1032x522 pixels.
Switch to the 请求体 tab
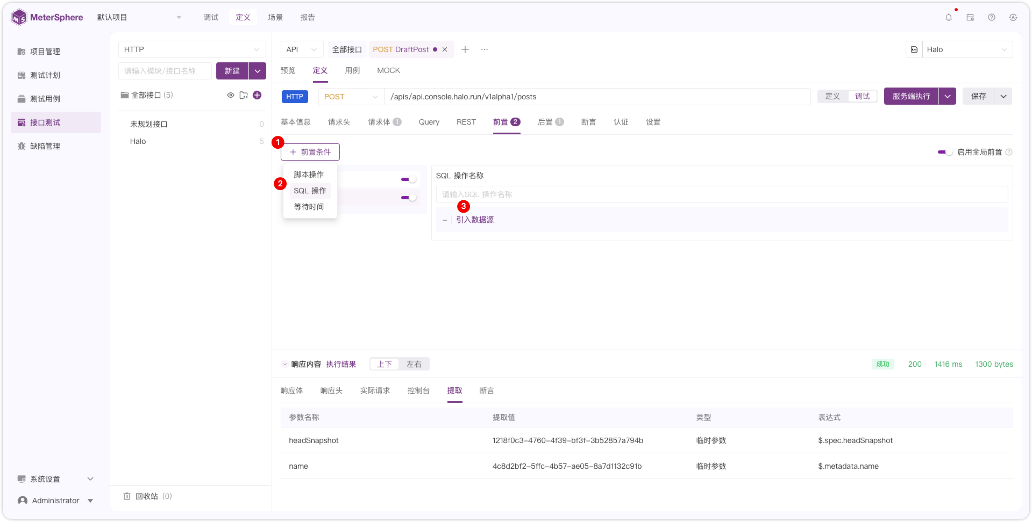[385, 122]
